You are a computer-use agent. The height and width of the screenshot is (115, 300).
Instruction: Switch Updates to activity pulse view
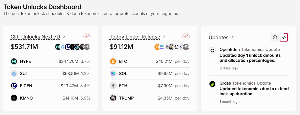[284, 37]
